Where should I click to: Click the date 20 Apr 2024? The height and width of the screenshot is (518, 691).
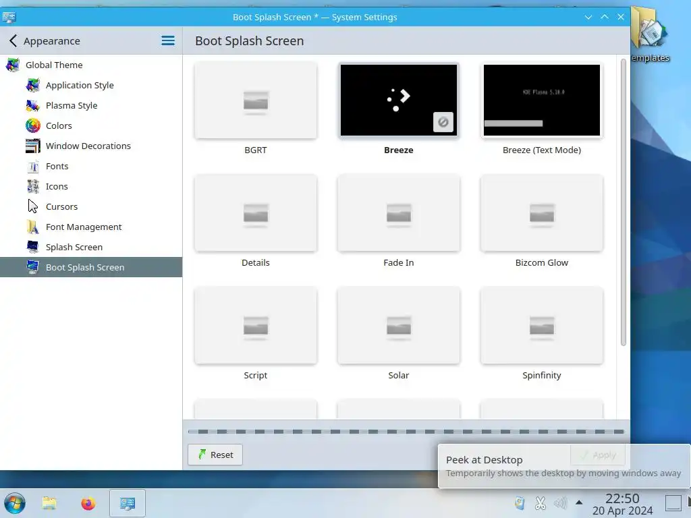pyautogui.click(x=622, y=511)
